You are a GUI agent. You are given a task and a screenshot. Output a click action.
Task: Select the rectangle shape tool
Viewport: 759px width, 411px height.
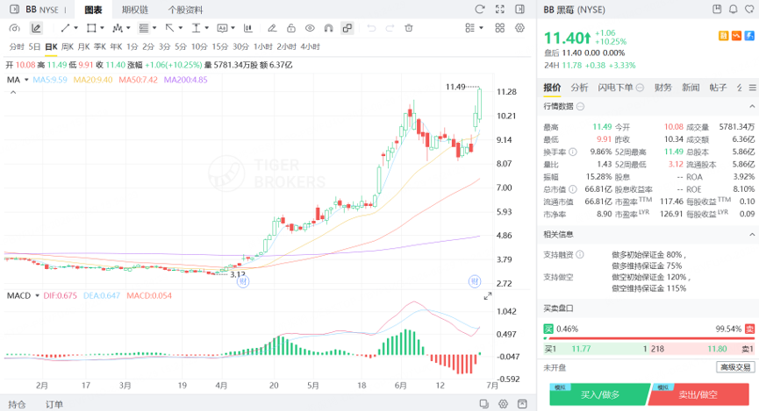coord(91,28)
